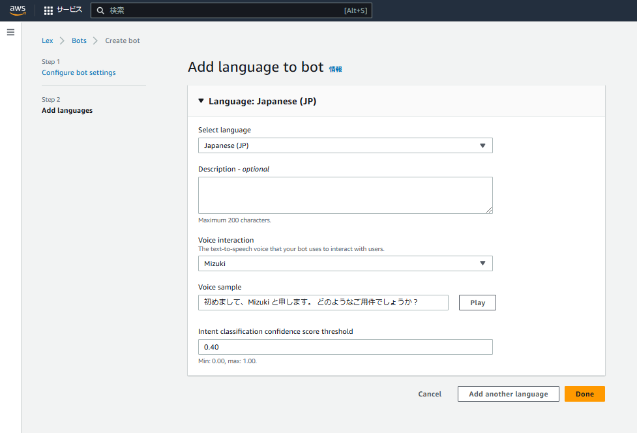Click the orange Done button
Screen dimensions: 637x433
[584, 394]
